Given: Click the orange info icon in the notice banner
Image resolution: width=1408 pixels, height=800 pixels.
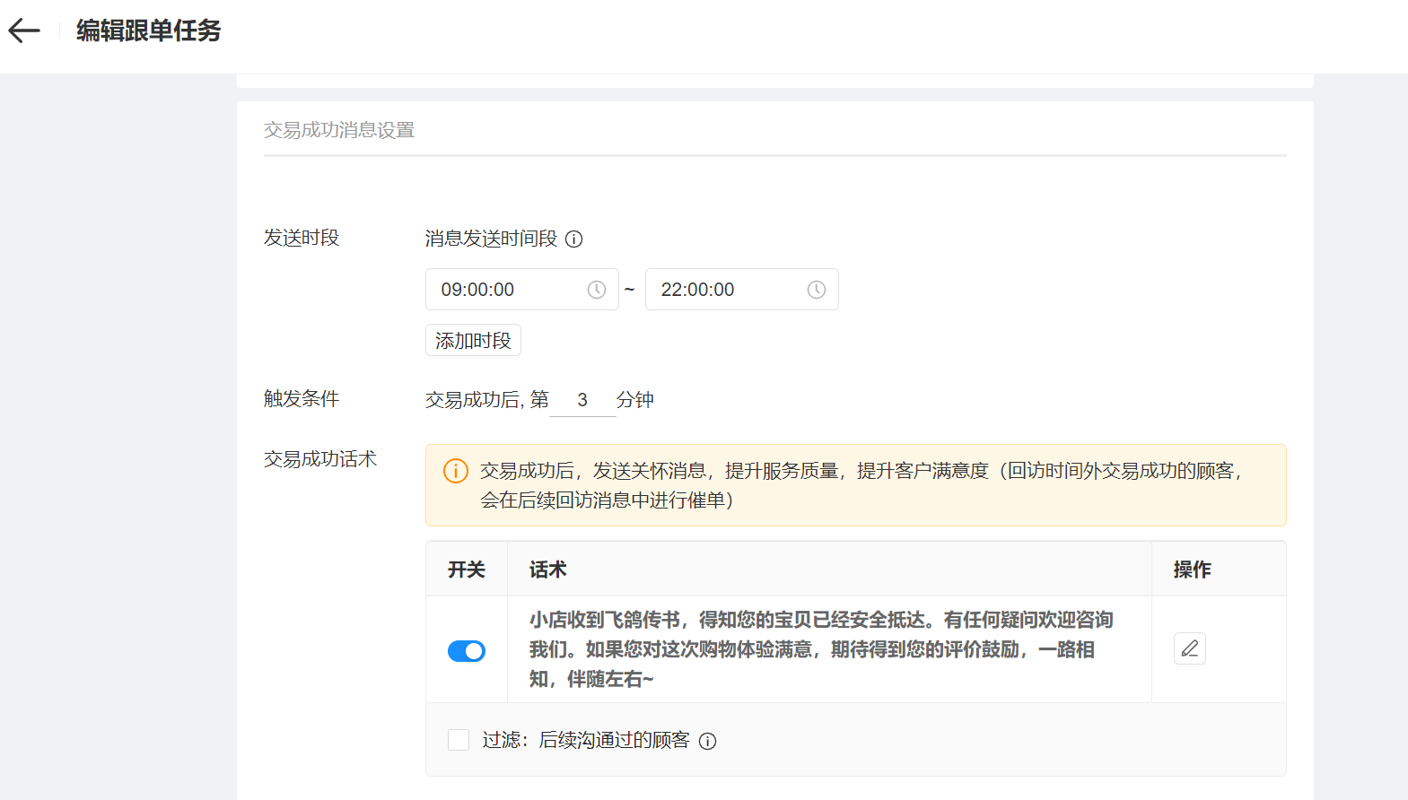Looking at the screenshot, I should 456,471.
